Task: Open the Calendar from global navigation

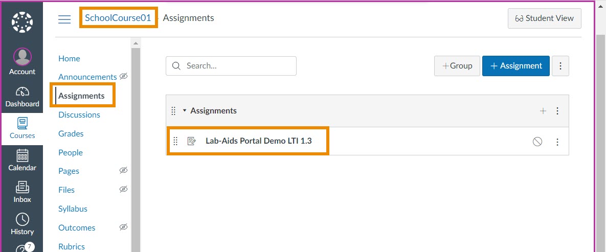Action: (22, 161)
